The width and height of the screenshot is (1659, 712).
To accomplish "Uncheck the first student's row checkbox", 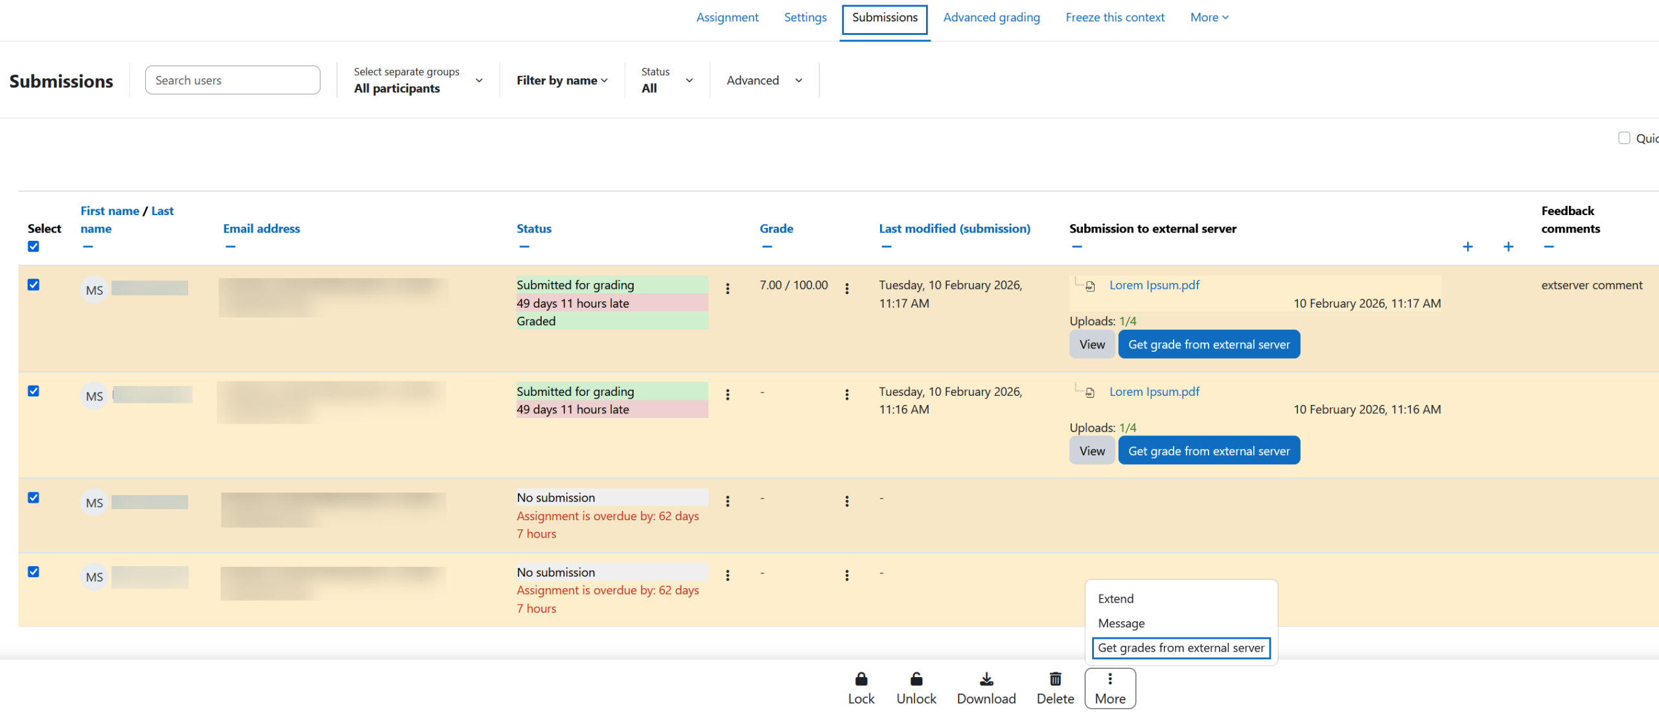I will point(34,285).
